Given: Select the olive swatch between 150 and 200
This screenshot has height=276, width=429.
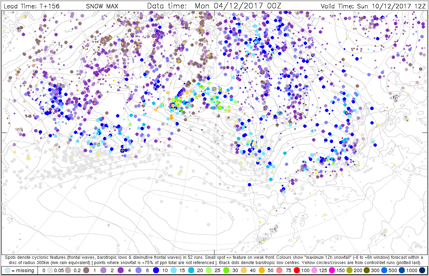Looking at the screenshot, I should coord(349,270).
